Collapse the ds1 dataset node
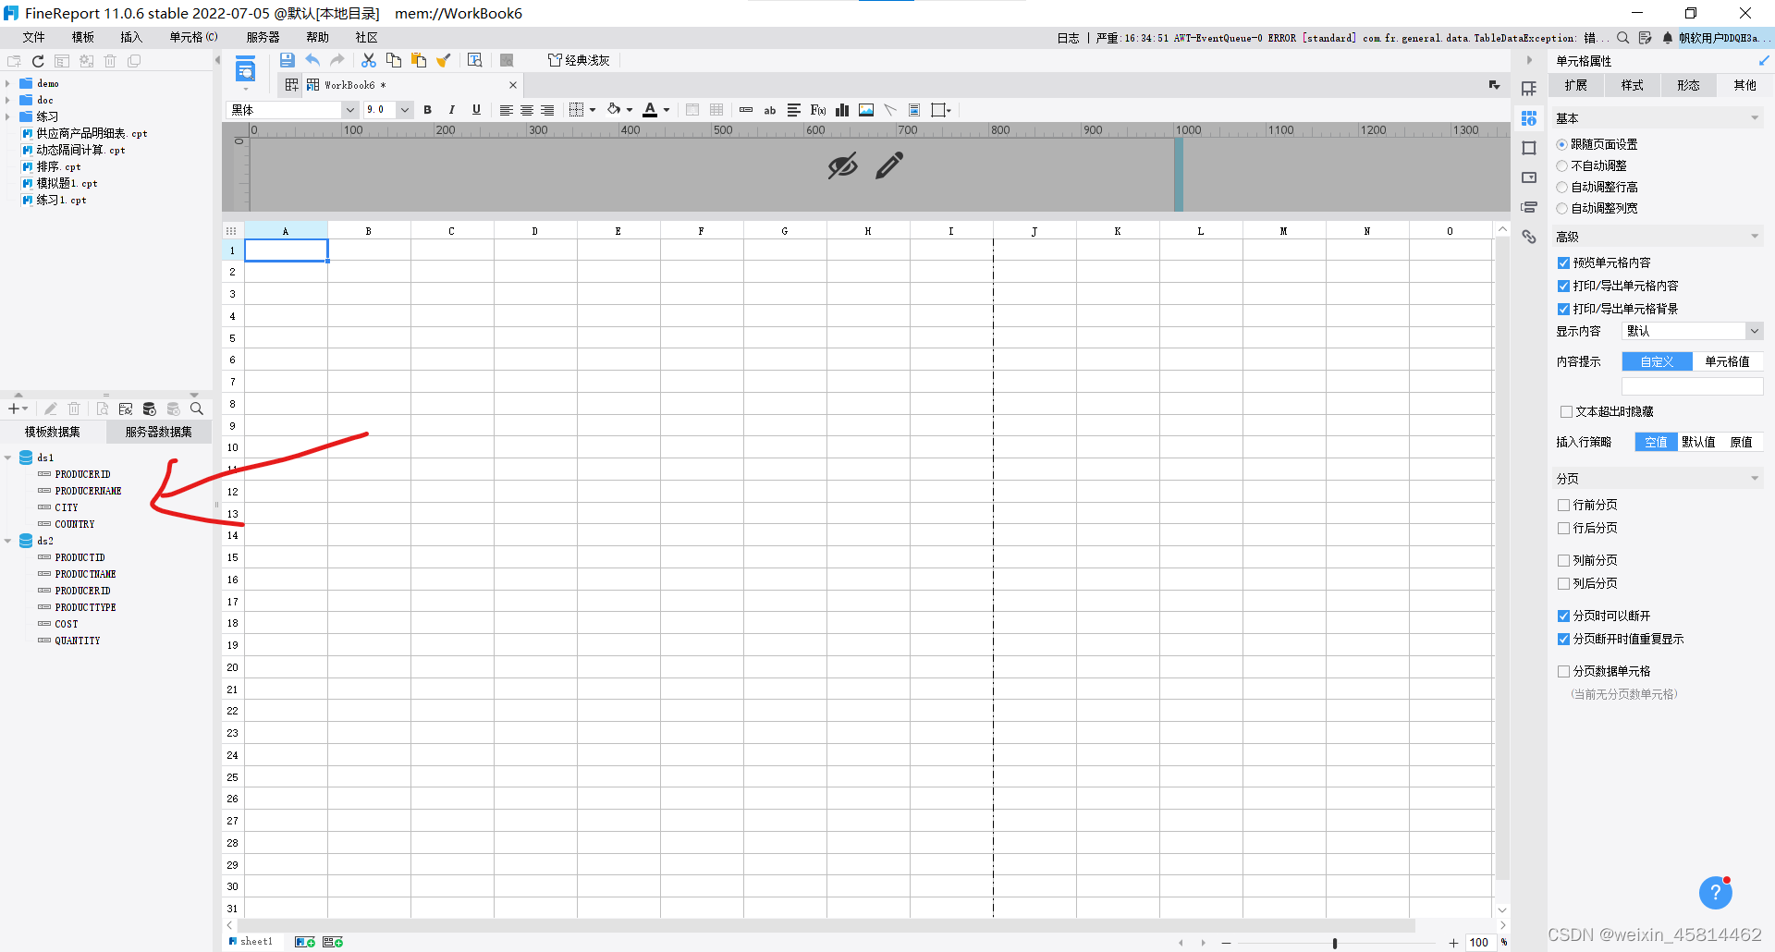The width and height of the screenshot is (1775, 952). pyautogui.click(x=7, y=458)
